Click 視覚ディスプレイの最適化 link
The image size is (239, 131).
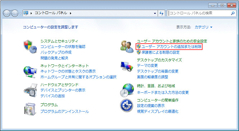click(158, 111)
